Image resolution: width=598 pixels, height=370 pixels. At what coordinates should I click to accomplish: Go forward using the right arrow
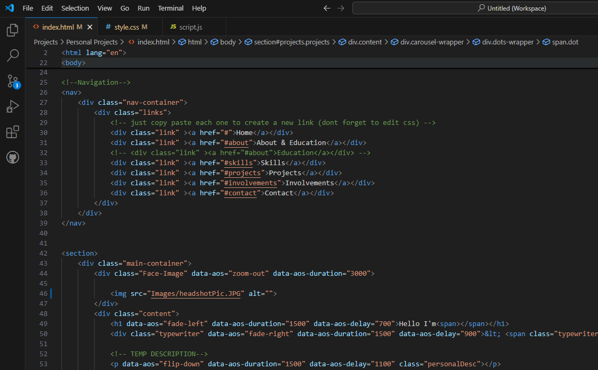[x=341, y=8]
